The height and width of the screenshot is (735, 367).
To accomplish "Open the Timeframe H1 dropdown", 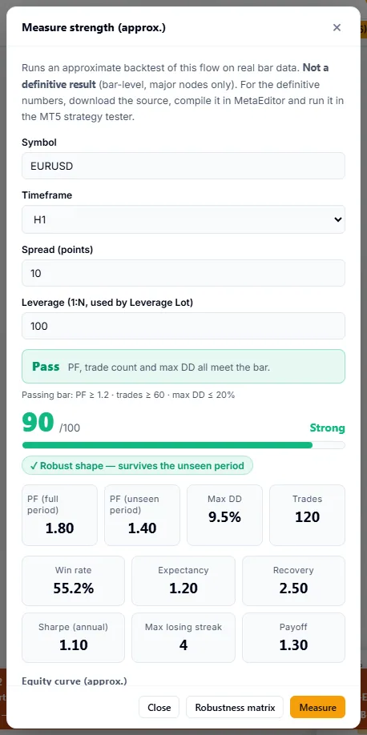I will click(183, 219).
